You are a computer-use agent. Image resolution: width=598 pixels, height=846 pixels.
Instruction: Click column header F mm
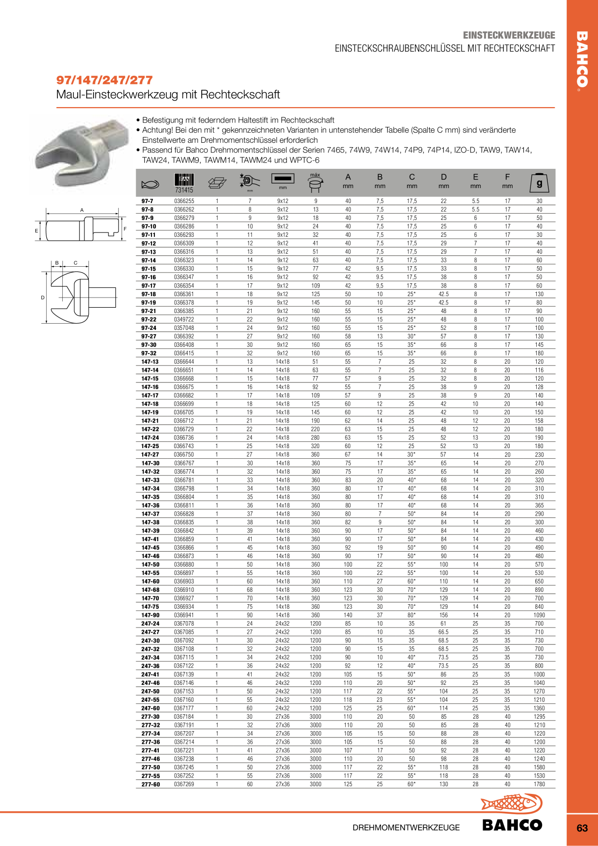click(507, 181)
